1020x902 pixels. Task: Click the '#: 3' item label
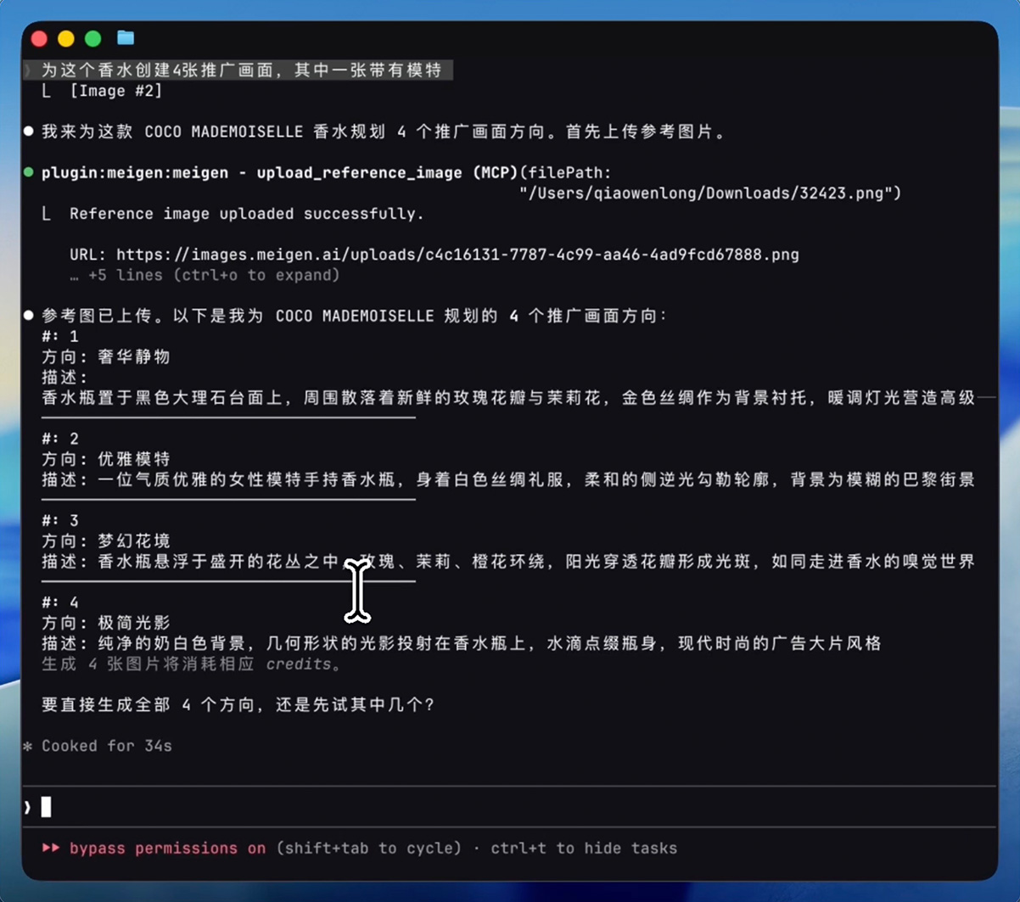(60, 520)
